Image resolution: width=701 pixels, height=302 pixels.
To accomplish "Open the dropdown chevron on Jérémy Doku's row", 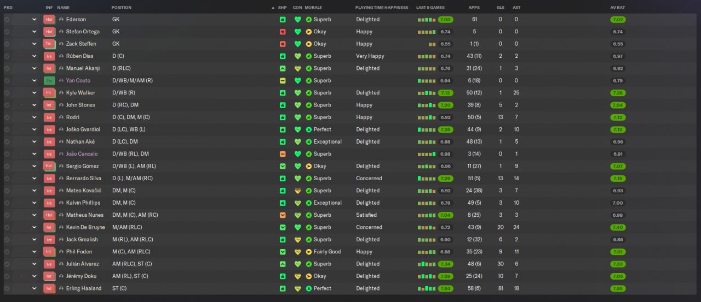I will (x=34, y=276).
